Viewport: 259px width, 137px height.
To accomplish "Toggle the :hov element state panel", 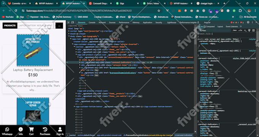I will (x=235, y=30).
